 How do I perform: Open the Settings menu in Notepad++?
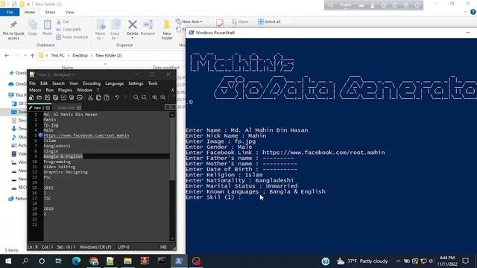[136, 83]
